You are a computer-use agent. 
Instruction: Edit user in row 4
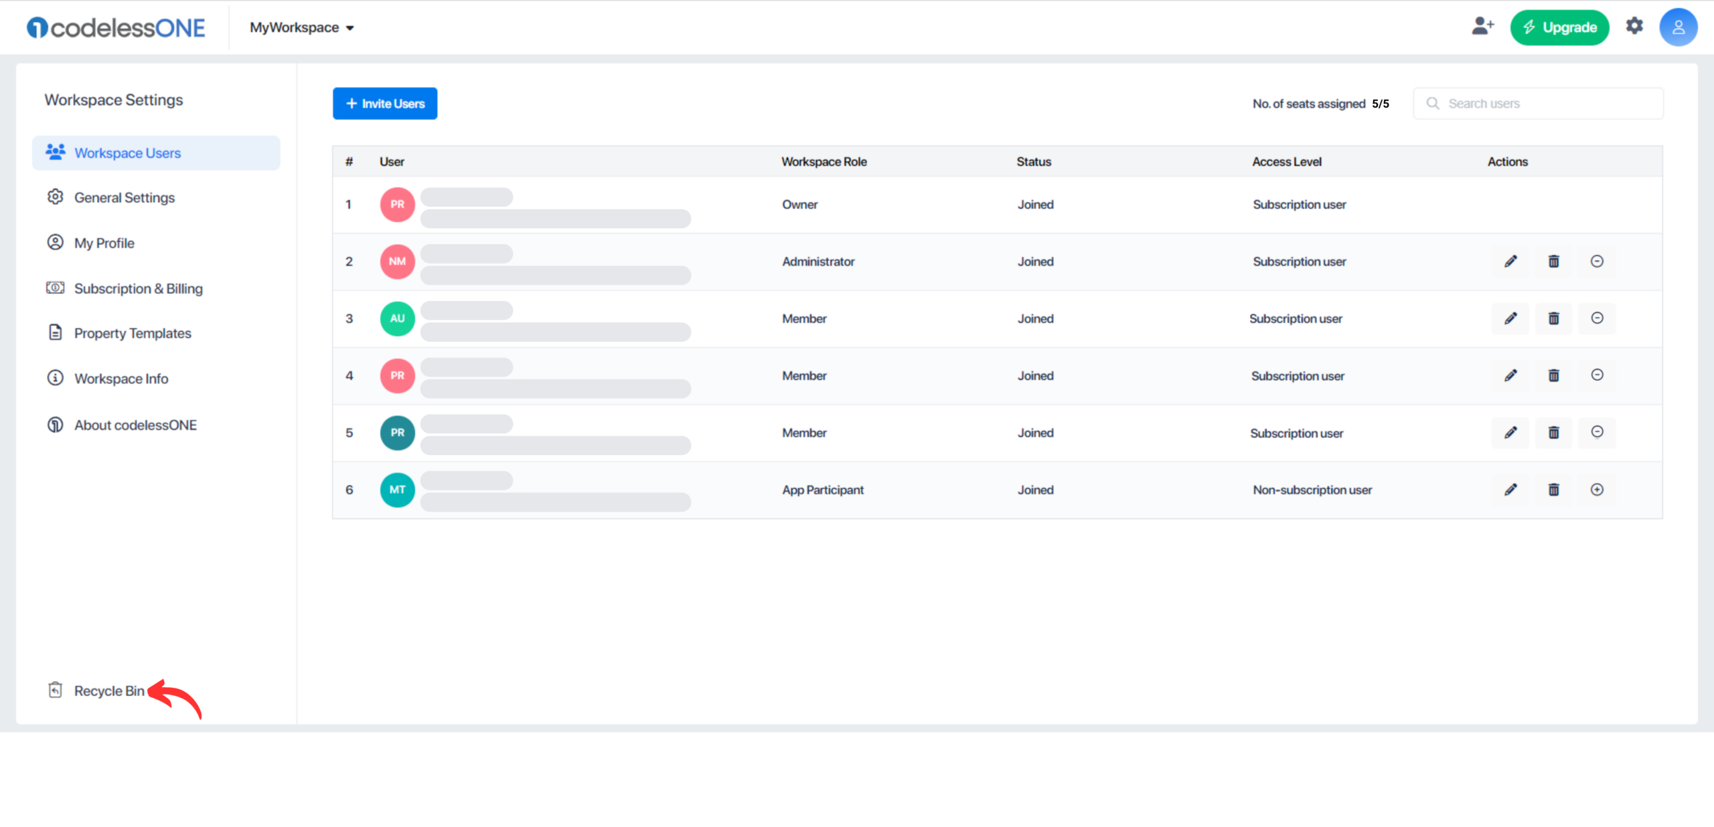click(x=1510, y=375)
